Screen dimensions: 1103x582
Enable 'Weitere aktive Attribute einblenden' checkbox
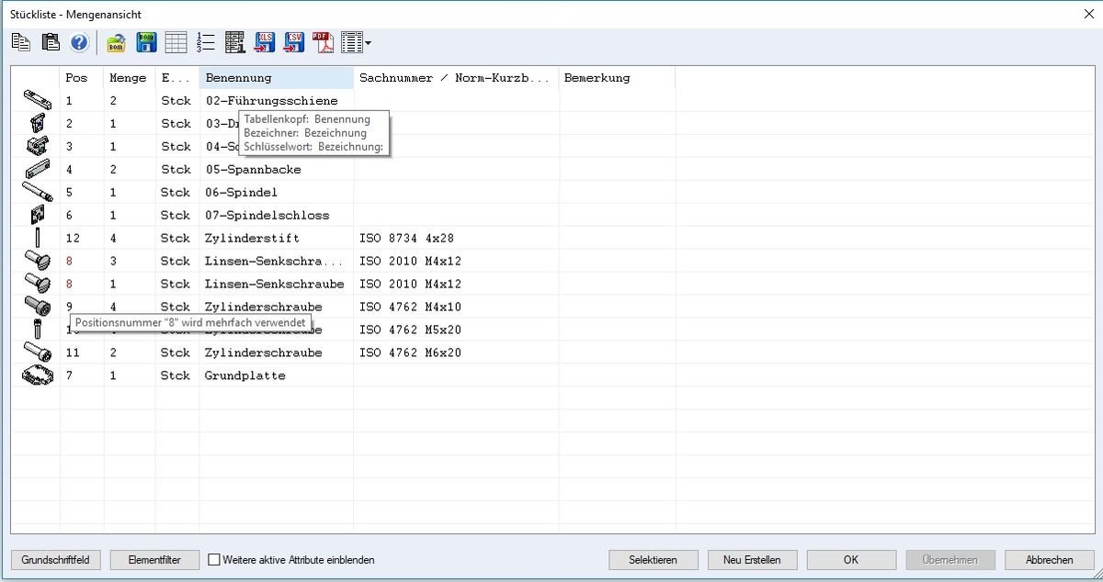[215, 559]
